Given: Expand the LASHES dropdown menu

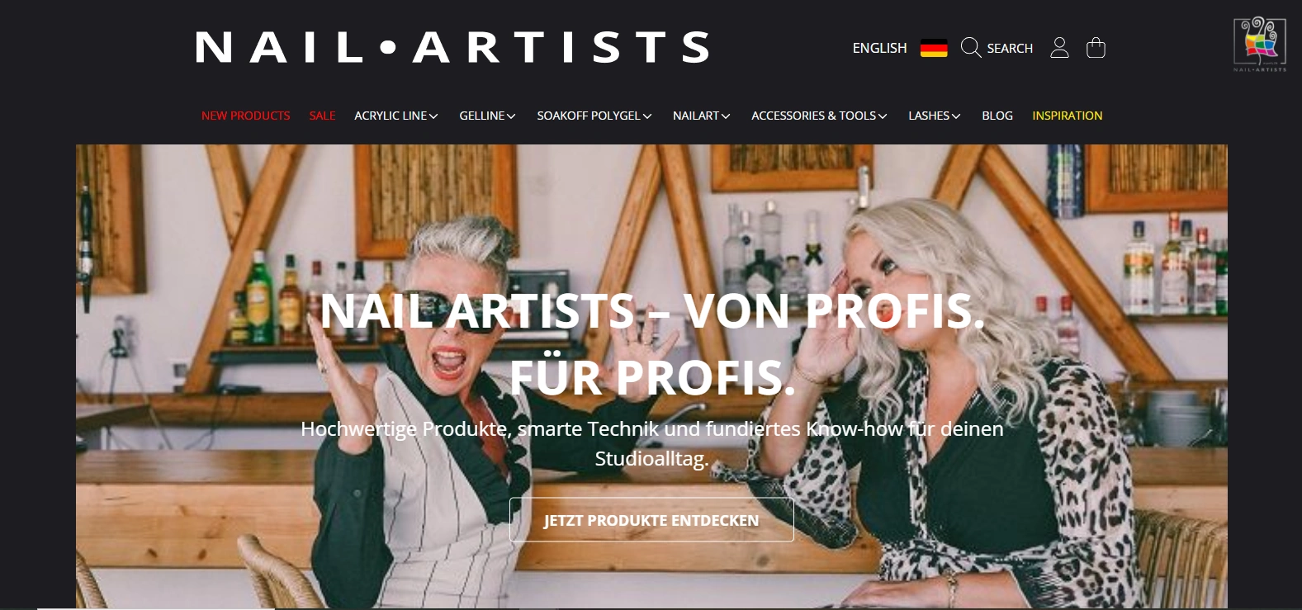Looking at the screenshot, I should (935, 116).
